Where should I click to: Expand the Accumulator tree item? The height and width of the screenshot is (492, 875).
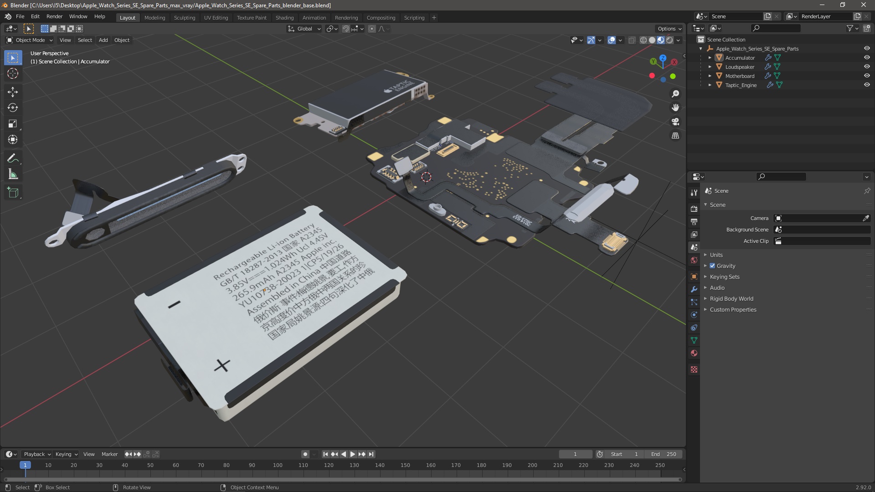click(710, 58)
